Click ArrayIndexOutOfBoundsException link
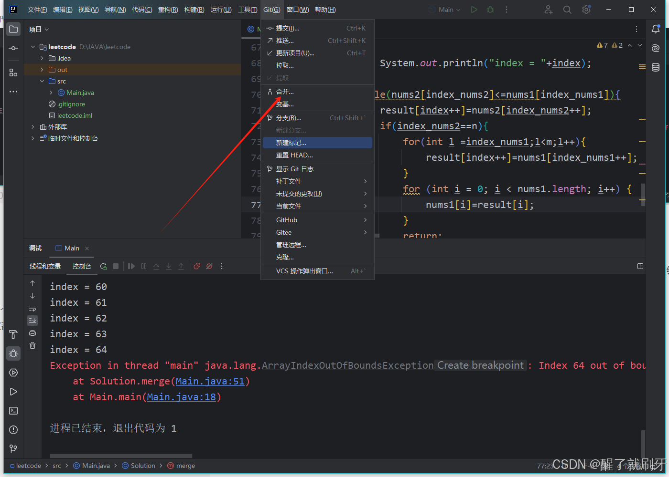Viewport: 669px width, 477px height. (x=347, y=365)
